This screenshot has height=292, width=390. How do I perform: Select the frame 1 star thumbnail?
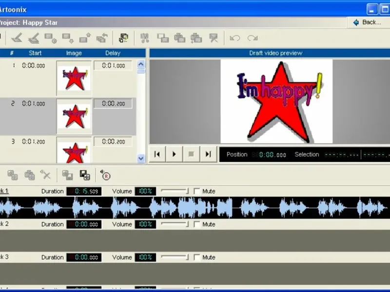point(74,78)
